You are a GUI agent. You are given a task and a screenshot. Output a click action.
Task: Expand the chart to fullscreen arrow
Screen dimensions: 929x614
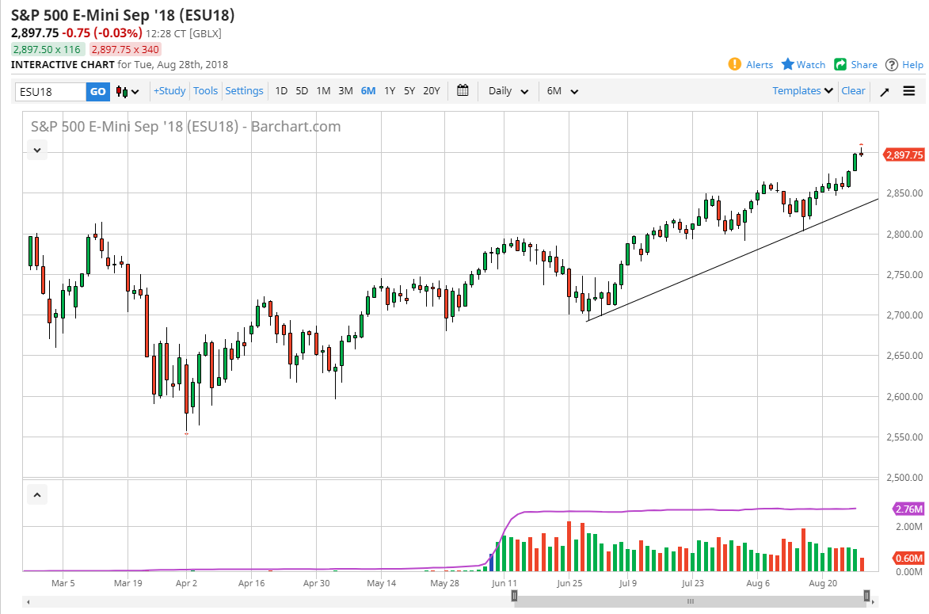[885, 91]
